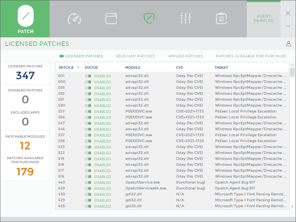Click the licensed patches count 347
Viewport: 296px width, 222px height.
tap(25, 75)
